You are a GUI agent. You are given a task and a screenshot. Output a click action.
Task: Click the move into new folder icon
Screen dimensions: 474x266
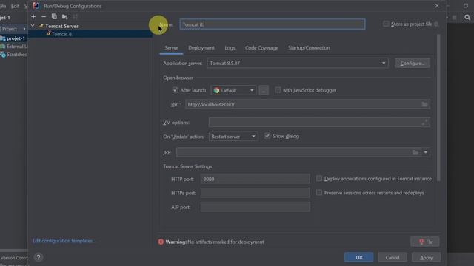click(64, 17)
